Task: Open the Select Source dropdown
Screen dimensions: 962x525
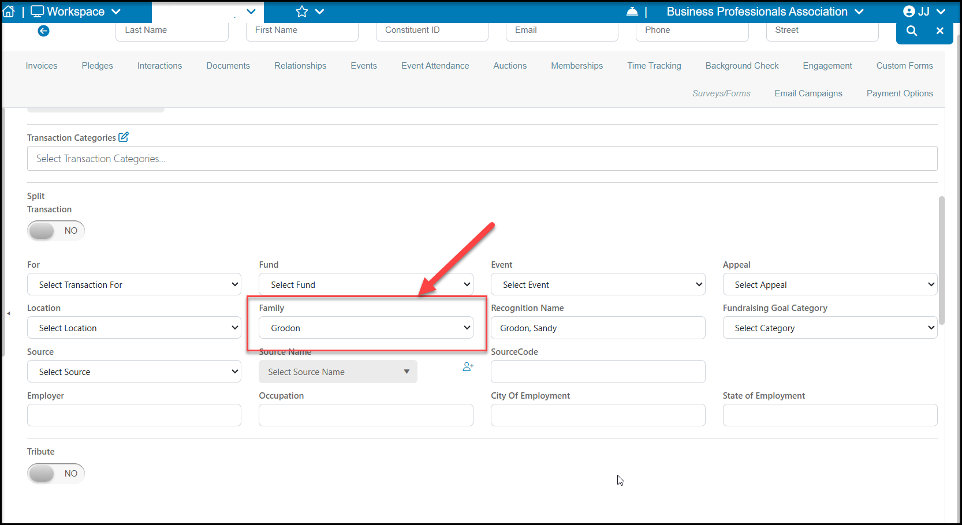Action: (x=134, y=372)
